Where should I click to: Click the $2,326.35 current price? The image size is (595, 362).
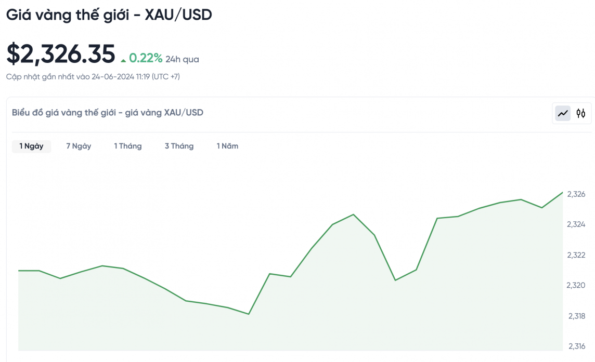[60, 54]
